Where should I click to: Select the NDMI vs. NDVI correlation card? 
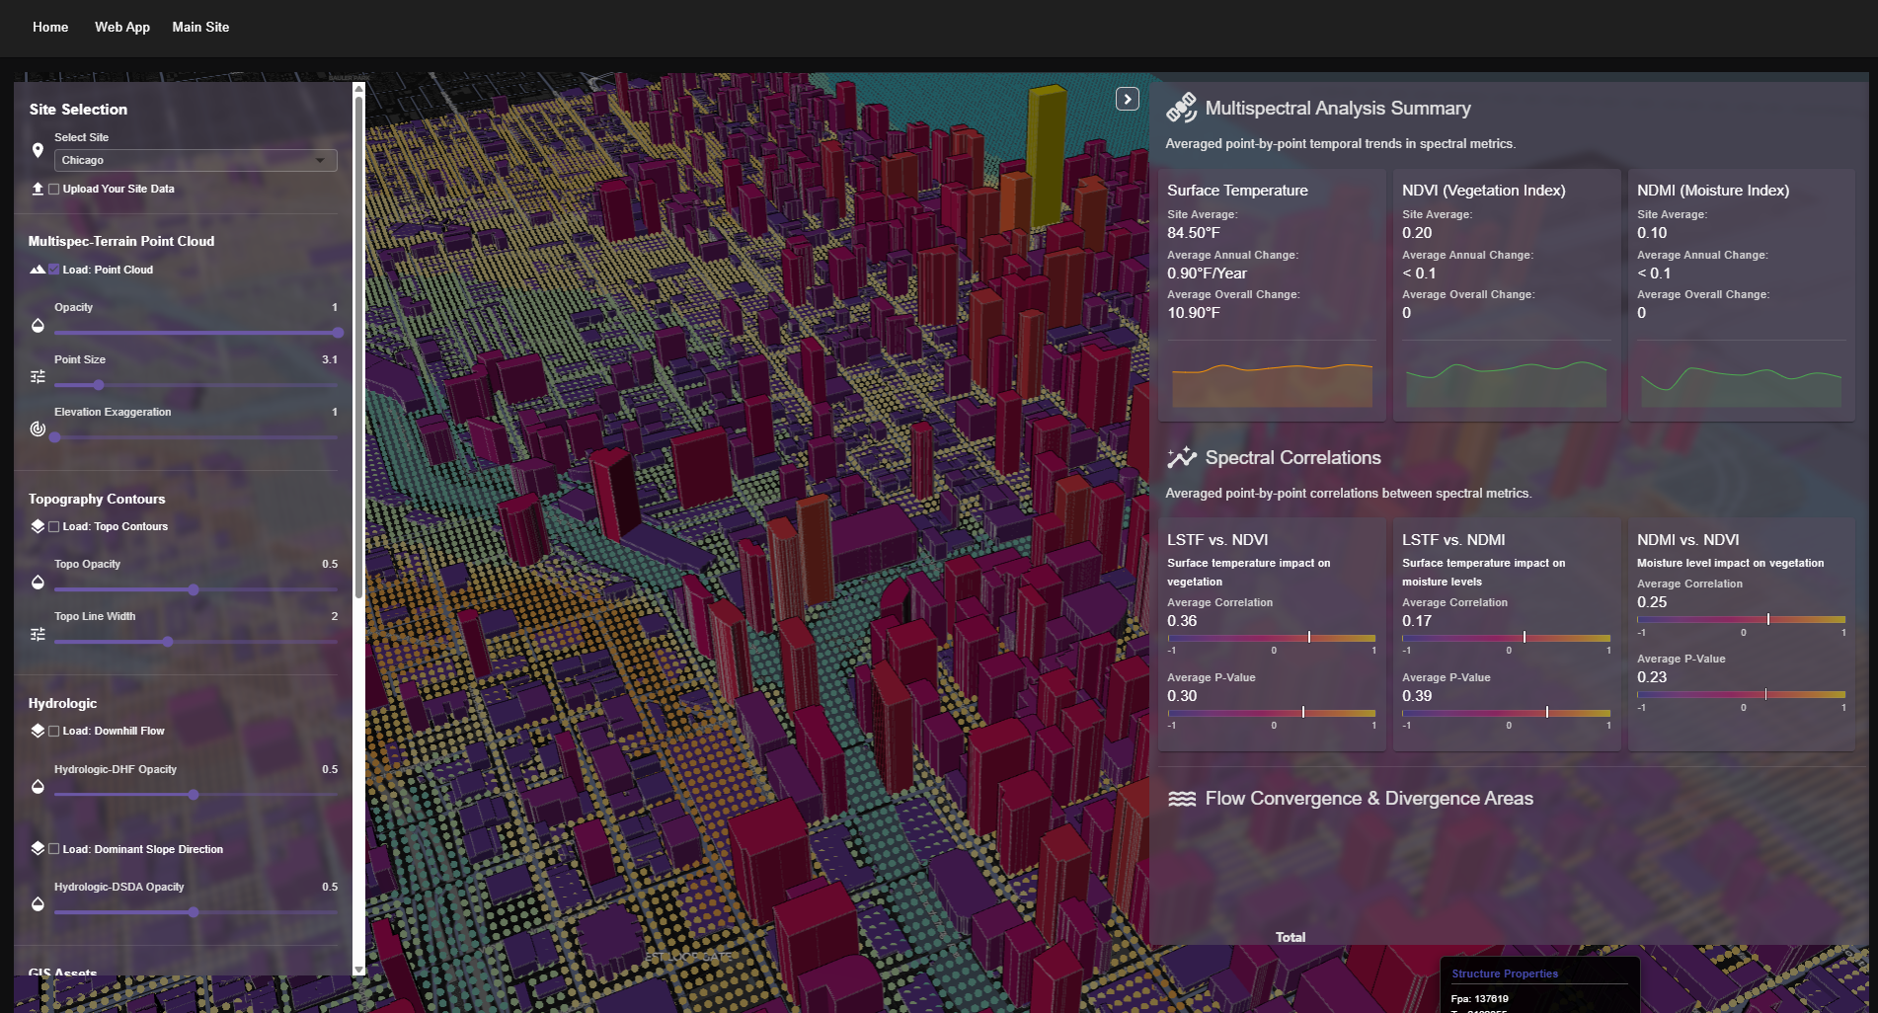click(1742, 635)
